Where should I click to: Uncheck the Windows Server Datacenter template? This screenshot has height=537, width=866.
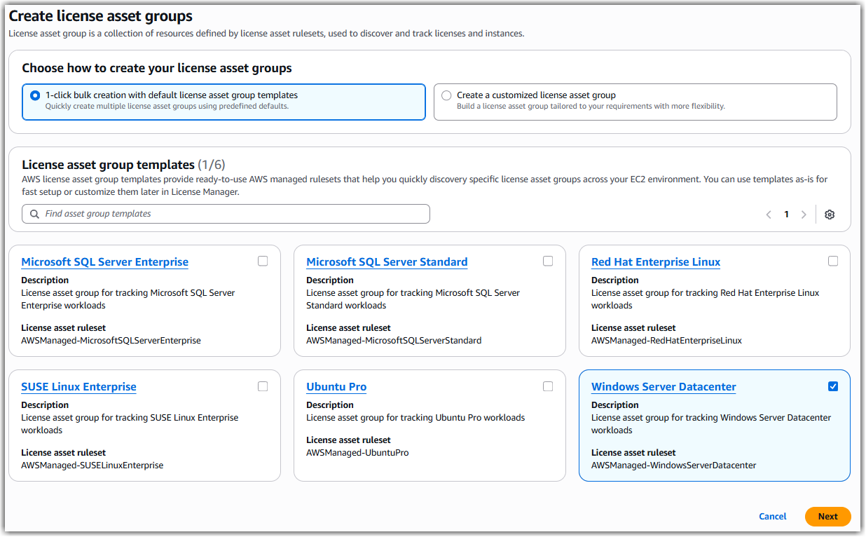tap(833, 386)
